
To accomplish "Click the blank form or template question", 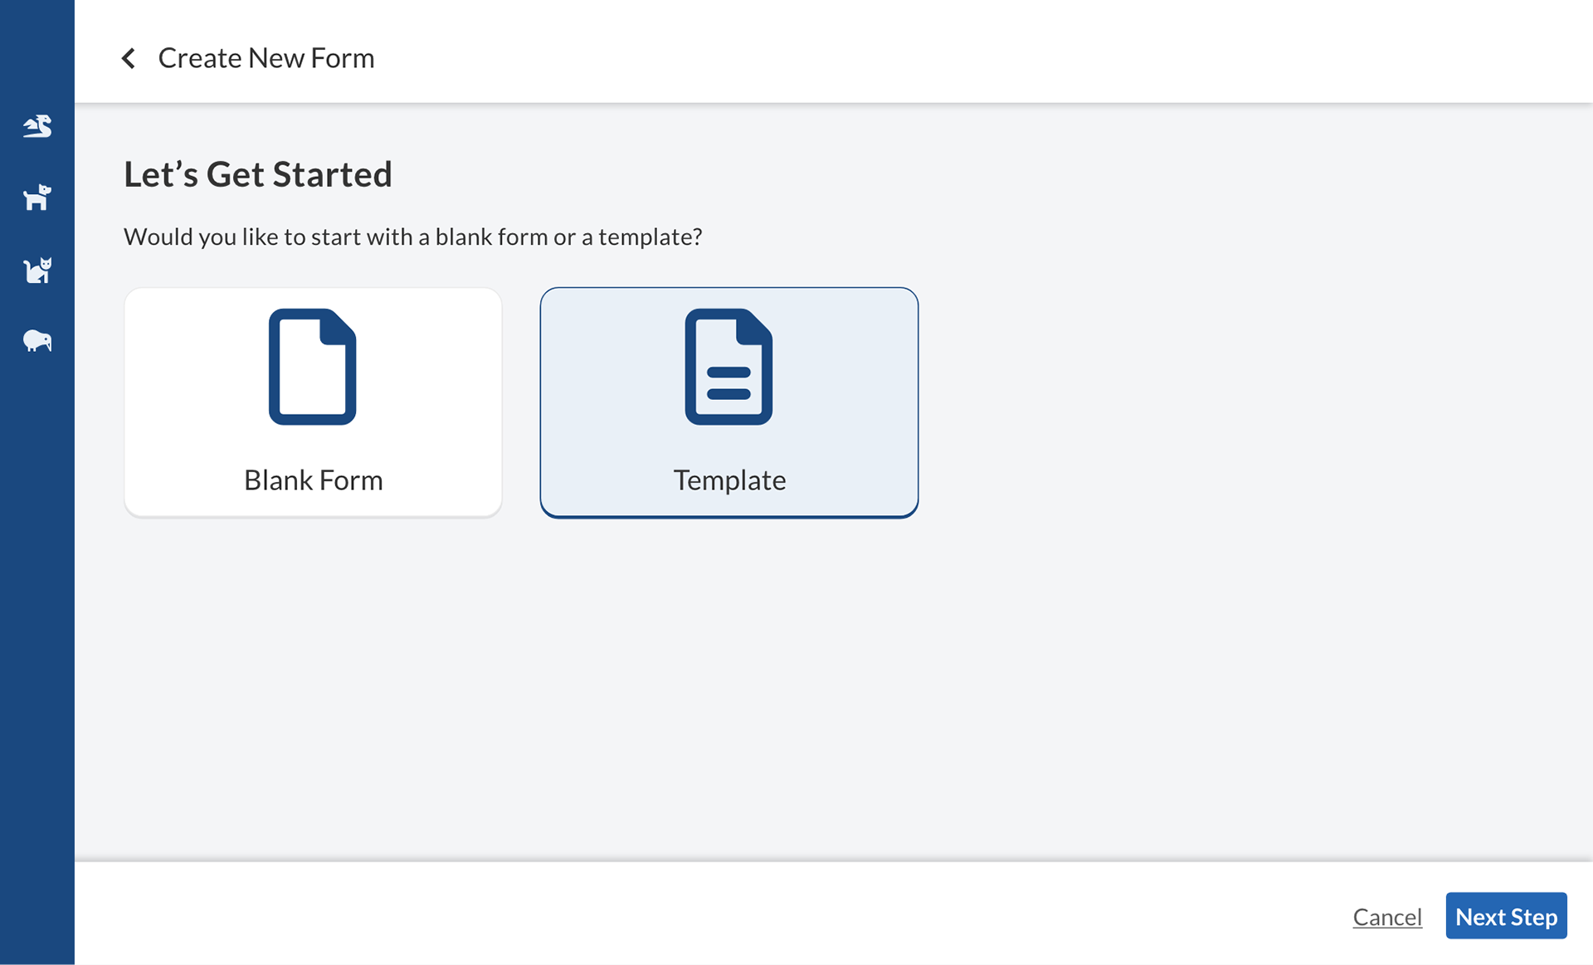I will pos(413,236).
